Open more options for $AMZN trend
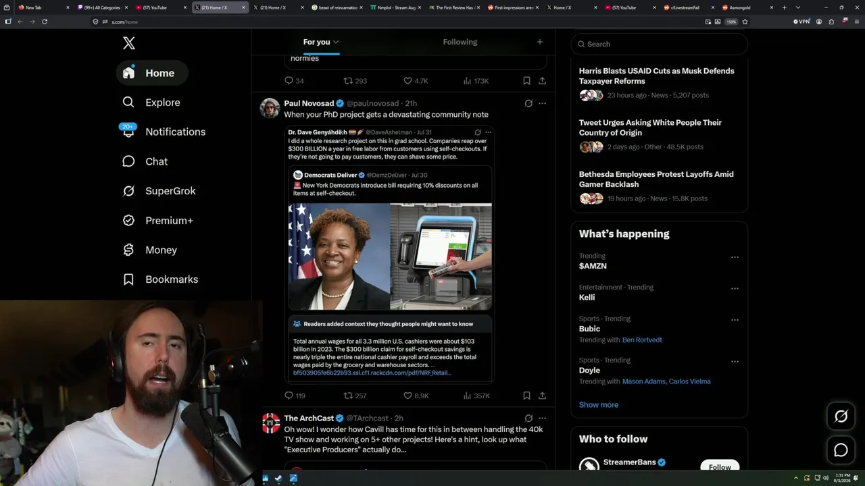Image resolution: width=865 pixels, height=486 pixels. pos(735,257)
